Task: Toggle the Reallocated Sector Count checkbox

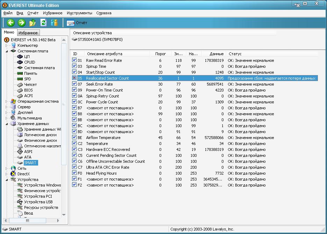Action: [x=74, y=78]
